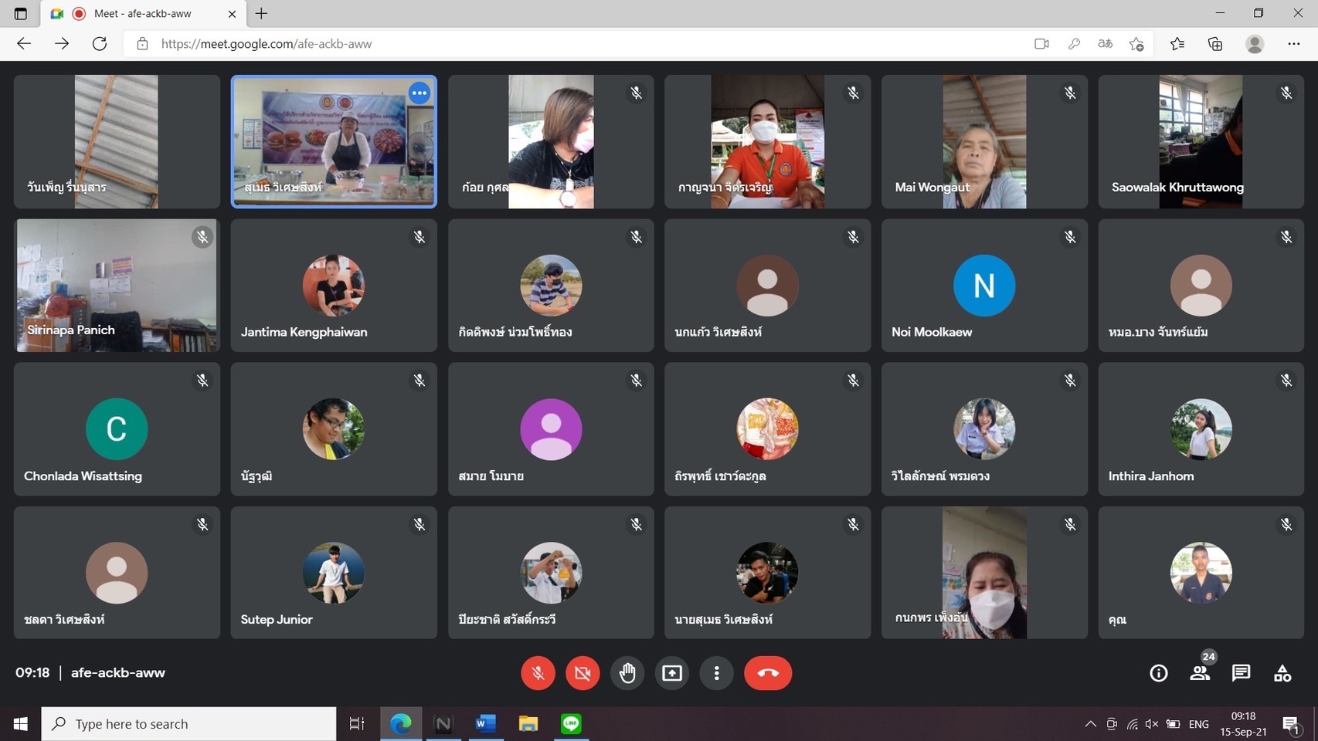Open more options three-dot menu in call bar
Screen dimensions: 1318x741
[717, 673]
